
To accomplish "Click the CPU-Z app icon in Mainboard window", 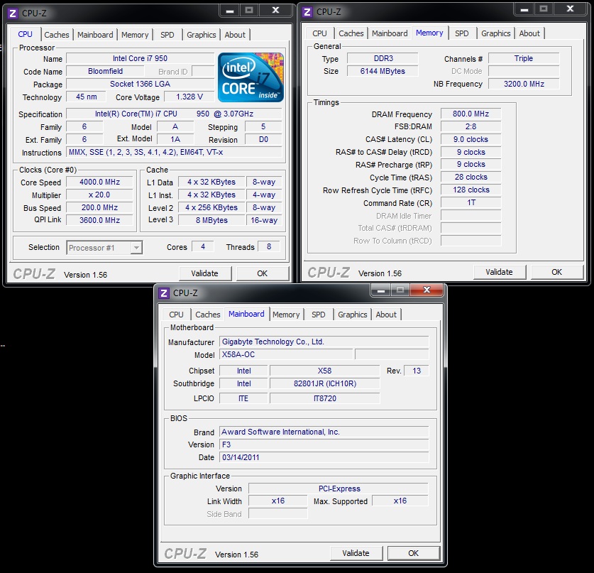I will click(x=164, y=293).
